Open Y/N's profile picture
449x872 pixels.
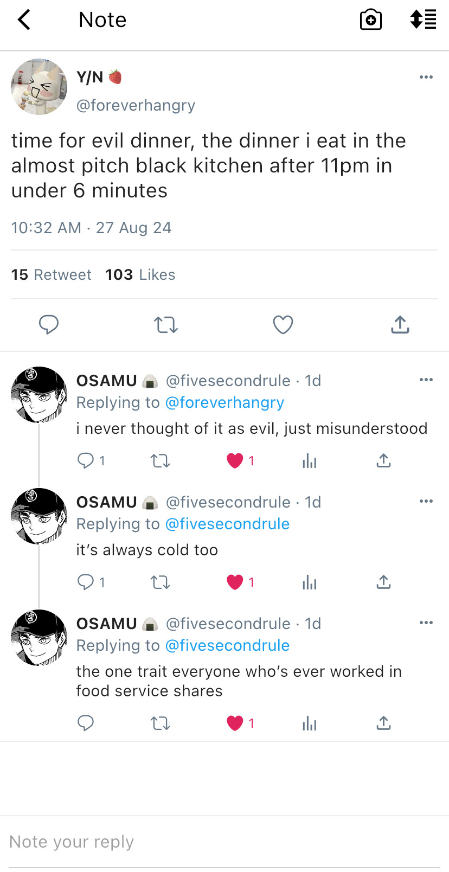(x=39, y=87)
